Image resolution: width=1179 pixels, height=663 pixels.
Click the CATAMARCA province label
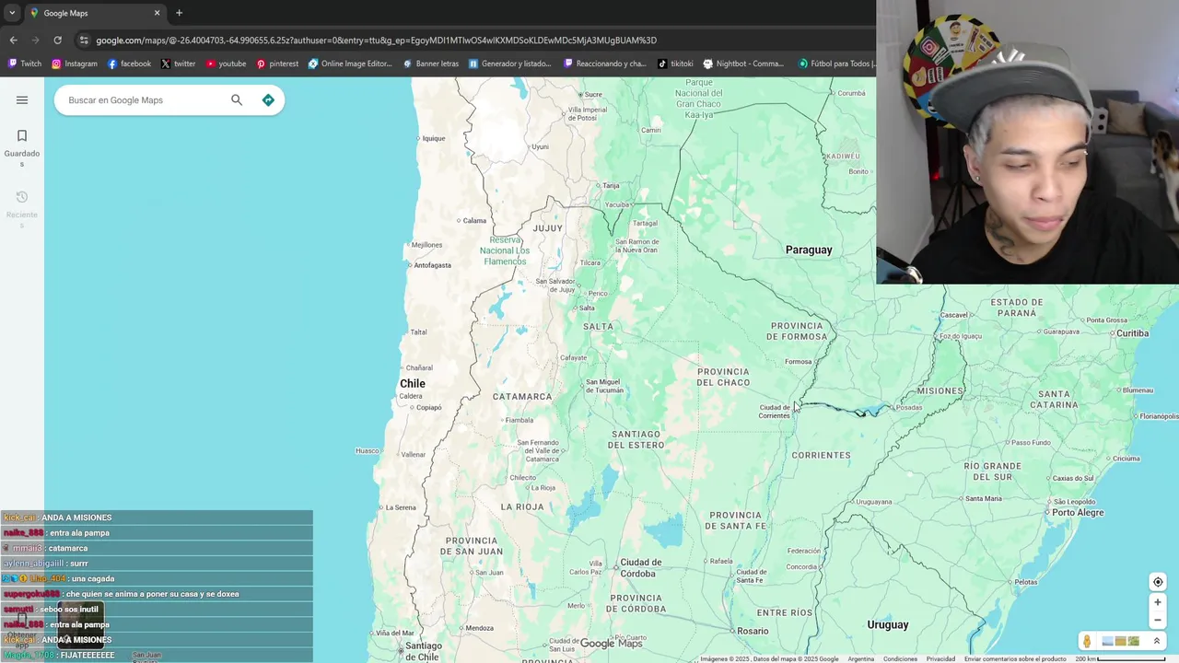point(522,397)
